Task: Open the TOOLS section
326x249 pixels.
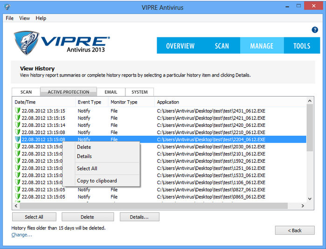Action: pos(302,46)
